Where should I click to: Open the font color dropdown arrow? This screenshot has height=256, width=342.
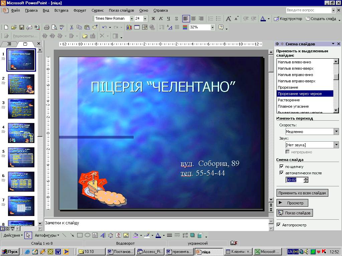tap(269, 19)
